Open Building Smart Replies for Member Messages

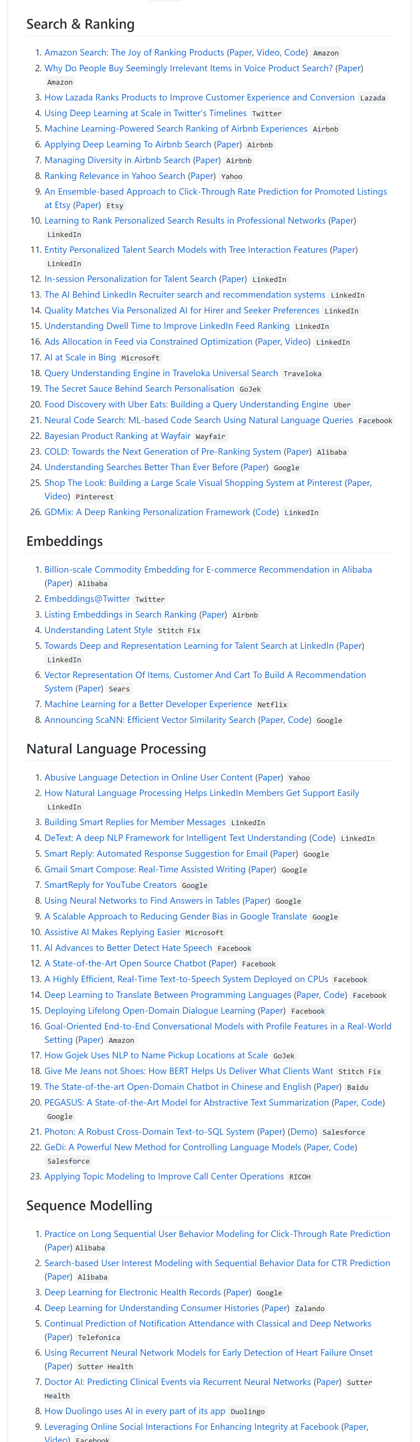point(135,822)
